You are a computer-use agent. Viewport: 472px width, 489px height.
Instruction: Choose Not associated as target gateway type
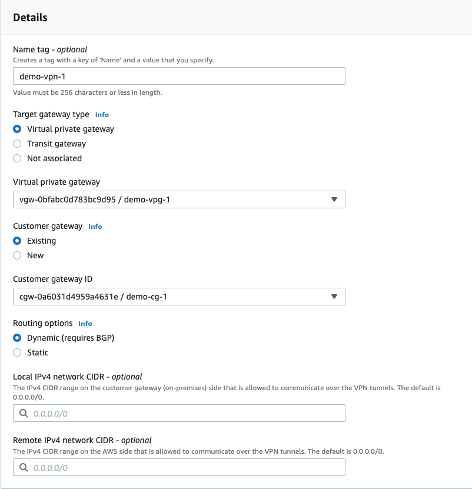[x=17, y=158]
